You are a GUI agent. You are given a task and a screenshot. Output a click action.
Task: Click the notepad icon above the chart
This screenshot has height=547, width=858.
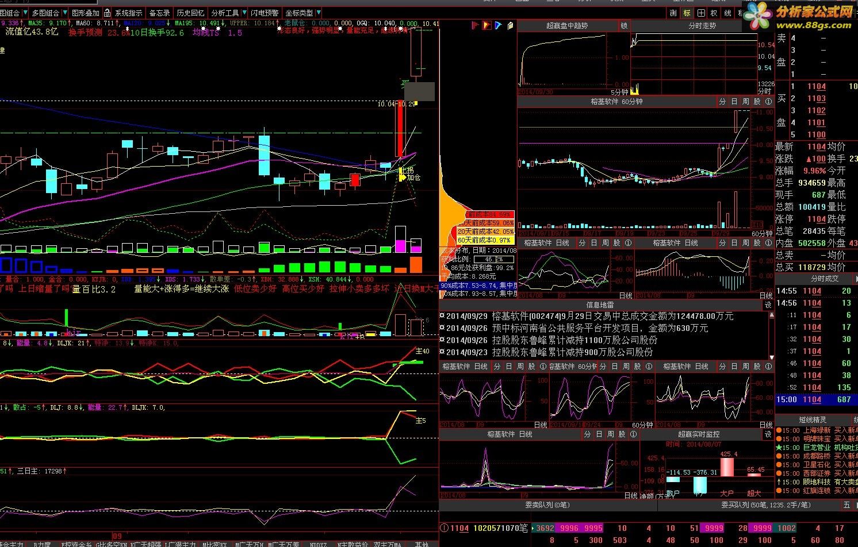(510, 25)
